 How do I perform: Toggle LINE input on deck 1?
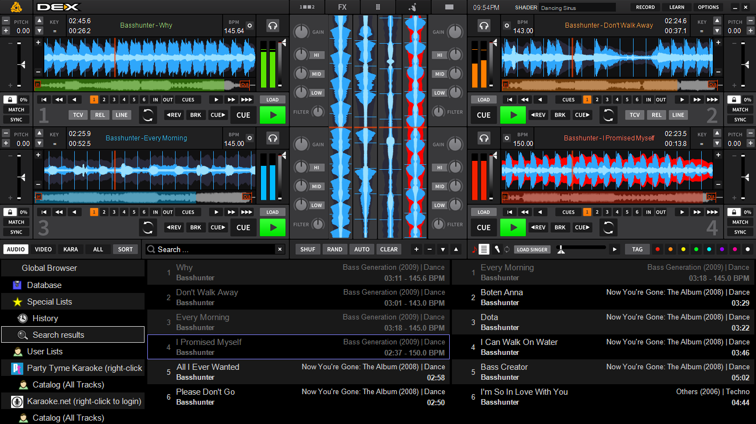121,115
